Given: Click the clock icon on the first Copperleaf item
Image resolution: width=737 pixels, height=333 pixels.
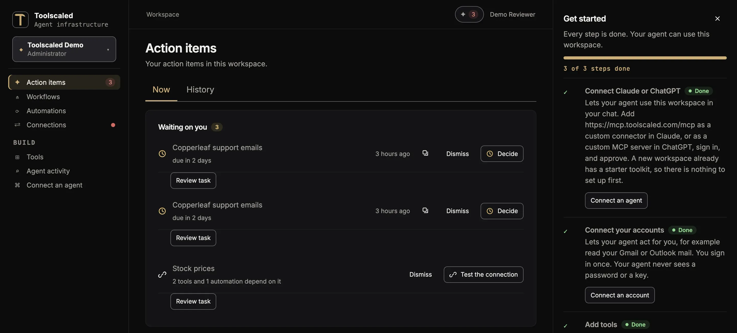Looking at the screenshot, I should coord(162,154).
